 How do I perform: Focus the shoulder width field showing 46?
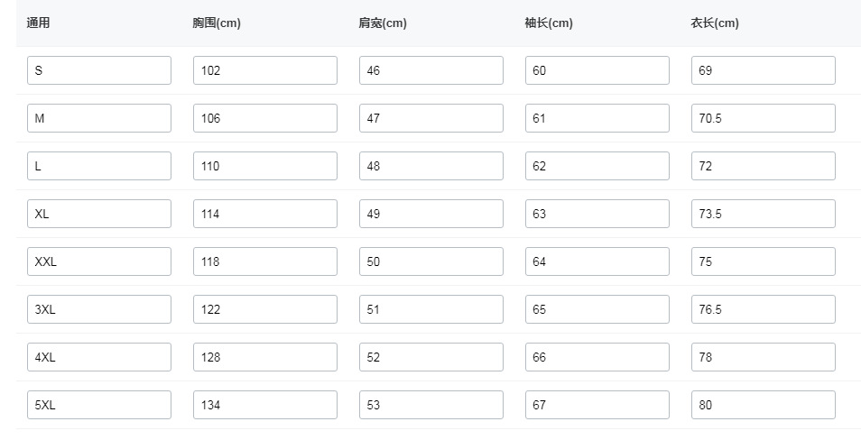pyautogui.click(x=431, y=70)
